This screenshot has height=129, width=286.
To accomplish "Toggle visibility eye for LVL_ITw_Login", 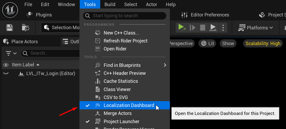I will [x=6, y=74].
